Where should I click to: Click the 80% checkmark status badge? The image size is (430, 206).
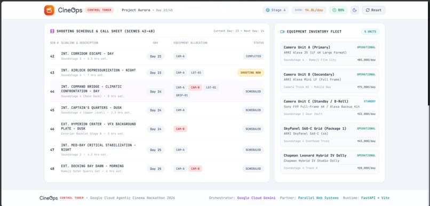coord(338,10)
